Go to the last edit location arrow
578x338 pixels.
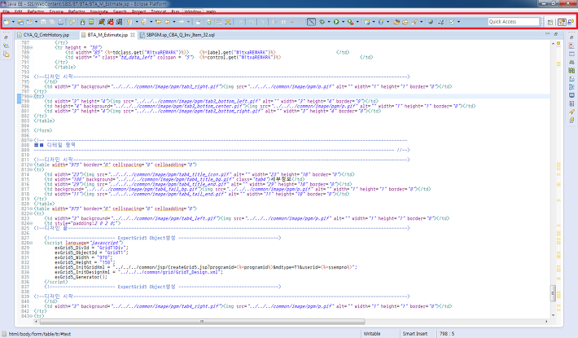point(158,22)
